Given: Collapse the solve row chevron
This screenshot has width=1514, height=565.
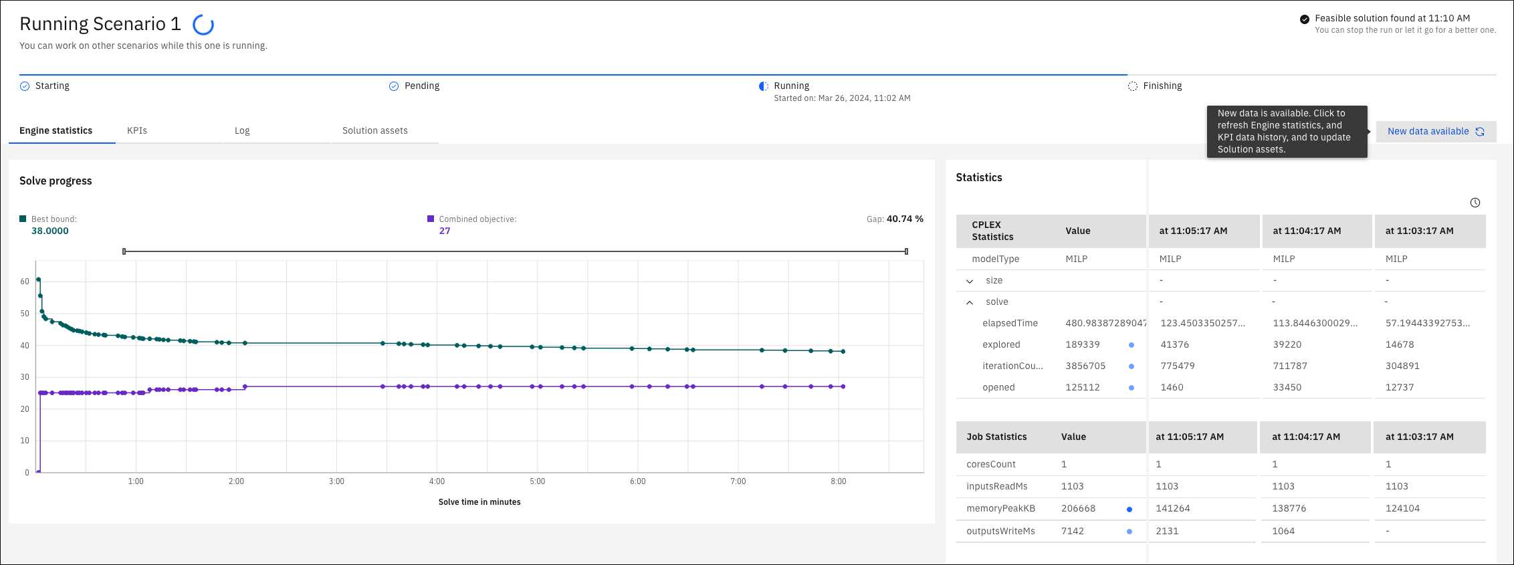Looking at the screenshot, I should click(970, 303).
